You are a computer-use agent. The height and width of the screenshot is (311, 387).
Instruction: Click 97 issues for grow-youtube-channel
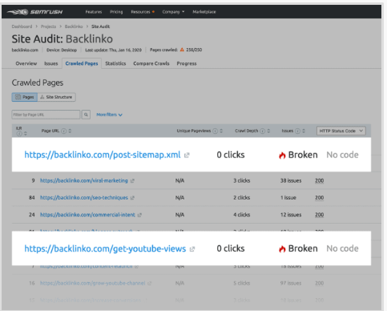click(x=291, y=283)
